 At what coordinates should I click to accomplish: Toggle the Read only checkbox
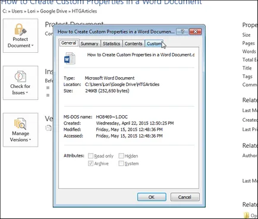[90, 156]
